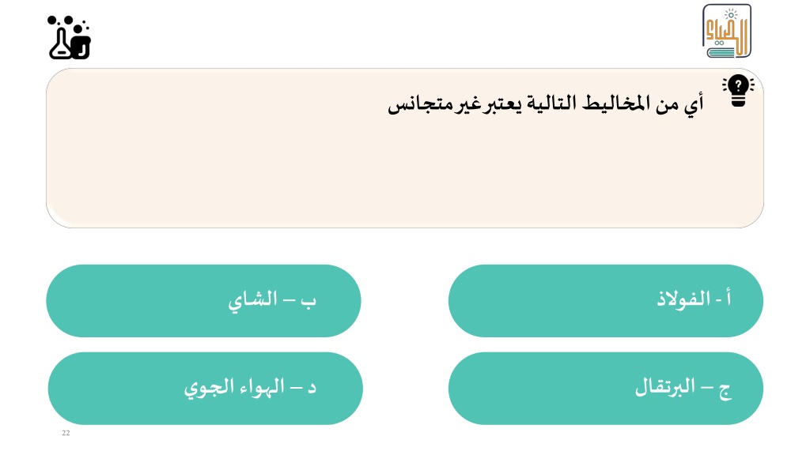Click the lightbulb question mark icon
The image size is (810, 455).
point(738,91)
